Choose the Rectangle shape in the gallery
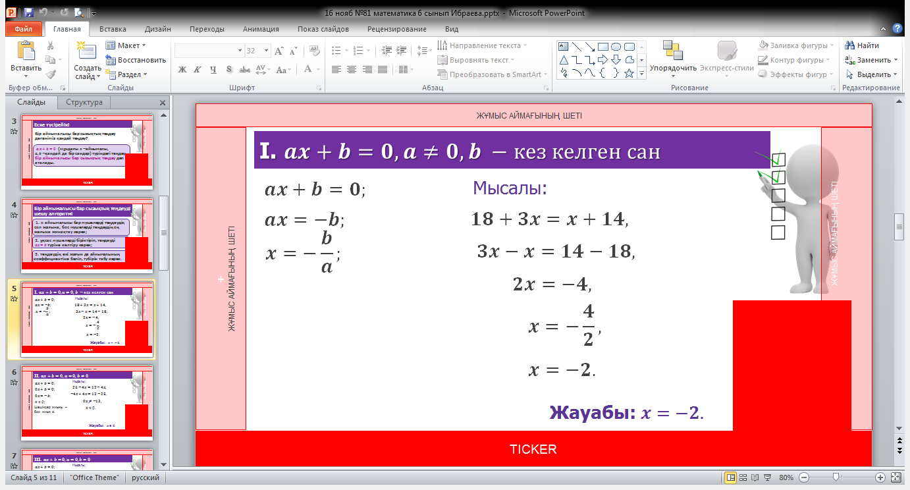This screenshot has height=490, width=910. (602, 47)
